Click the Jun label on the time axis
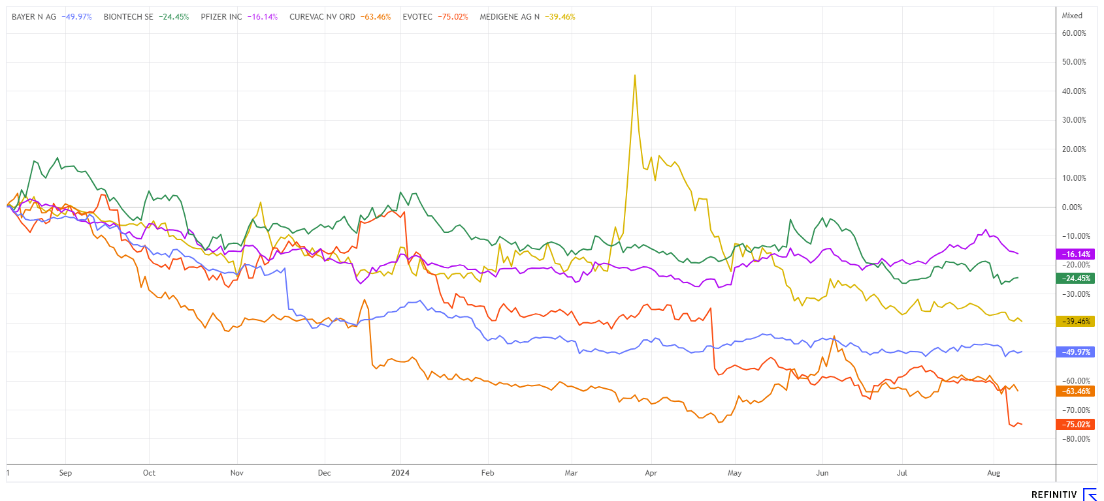1104x501 pixels. (x=822, y=473)
